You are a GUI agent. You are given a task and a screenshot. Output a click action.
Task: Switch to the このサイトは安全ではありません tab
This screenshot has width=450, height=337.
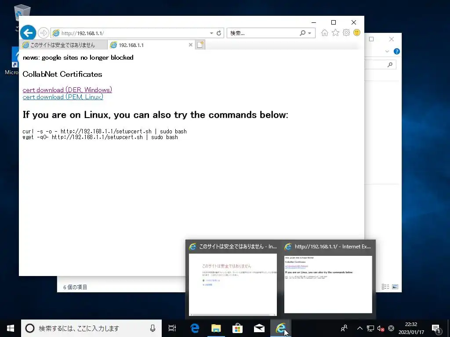tap(63, 45)
